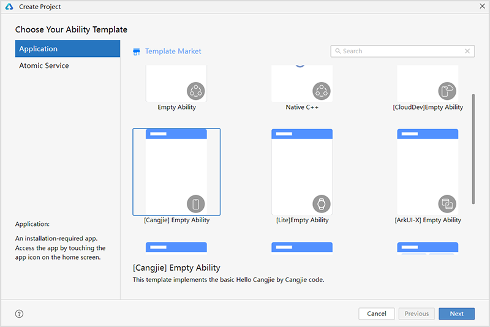490x327 pixels.
Task: Click the Cancel button
Action: [377, 314]
